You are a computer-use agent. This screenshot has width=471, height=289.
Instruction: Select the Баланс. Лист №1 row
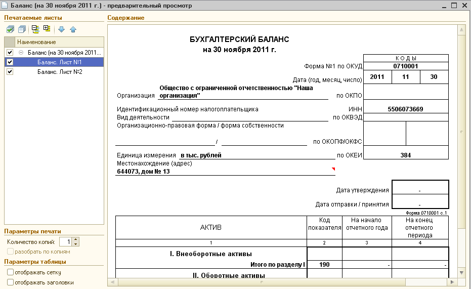[54, 62]
